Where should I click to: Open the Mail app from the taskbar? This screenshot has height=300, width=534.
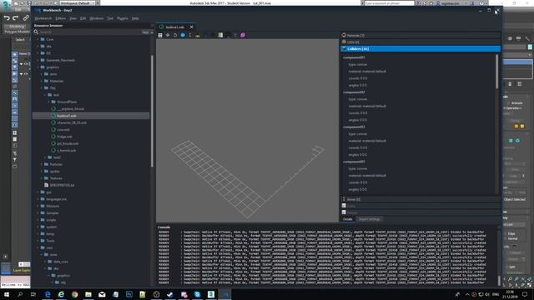(102, 294)
